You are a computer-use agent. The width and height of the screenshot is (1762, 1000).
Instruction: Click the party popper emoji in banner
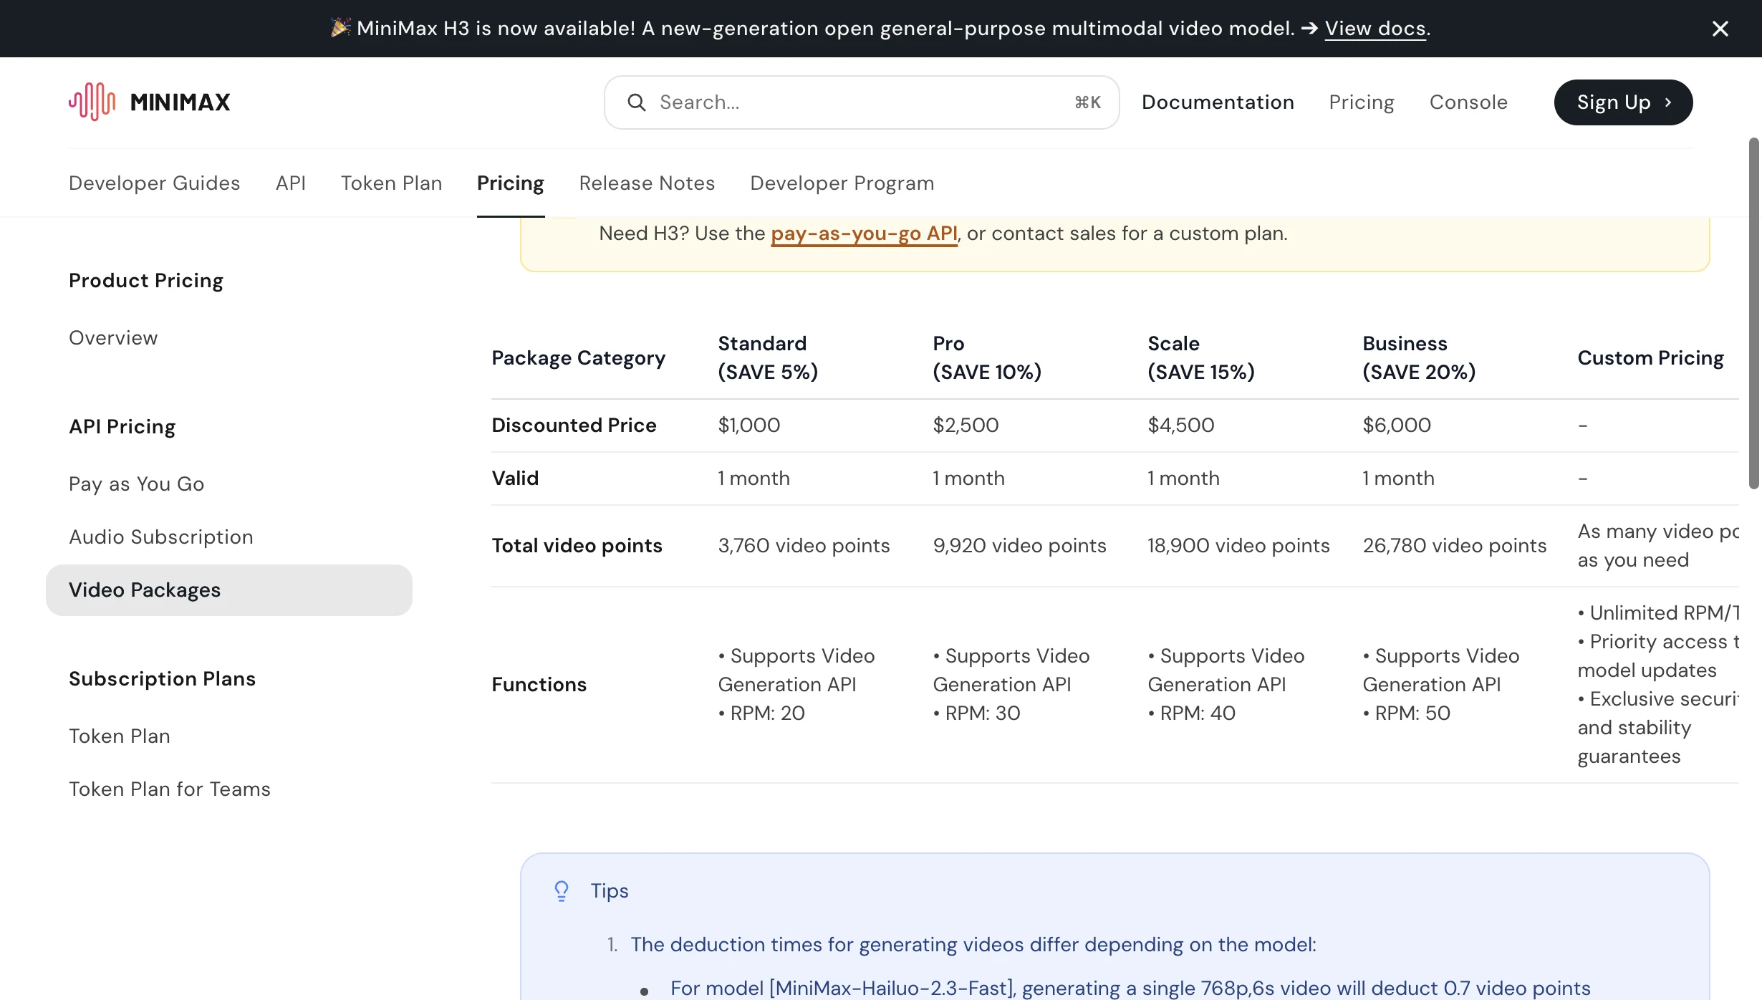(x=340, y=28)
